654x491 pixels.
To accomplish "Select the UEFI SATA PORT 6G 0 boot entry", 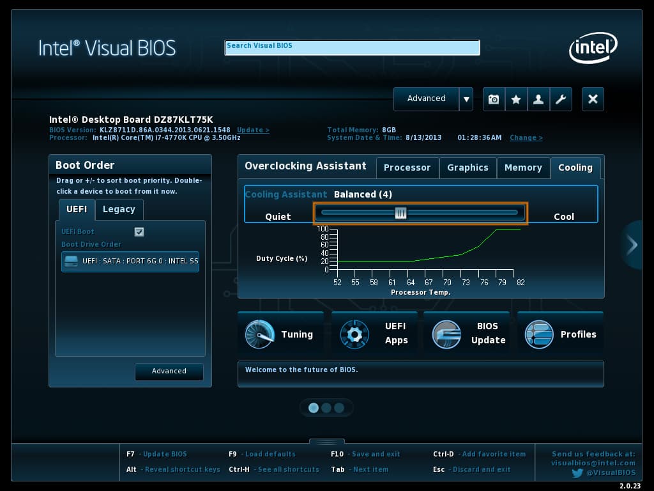I will 130,261.
